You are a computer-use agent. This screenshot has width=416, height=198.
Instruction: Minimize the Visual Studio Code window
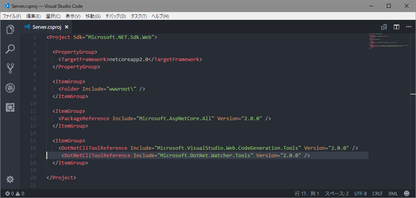[371, 6]
